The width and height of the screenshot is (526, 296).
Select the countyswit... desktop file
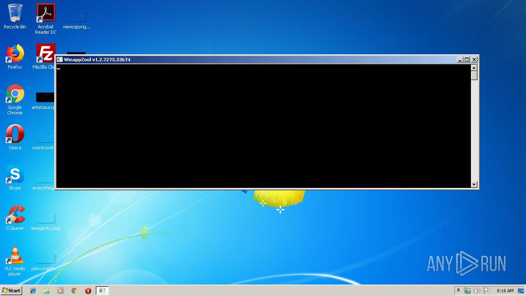pos(44,141)
